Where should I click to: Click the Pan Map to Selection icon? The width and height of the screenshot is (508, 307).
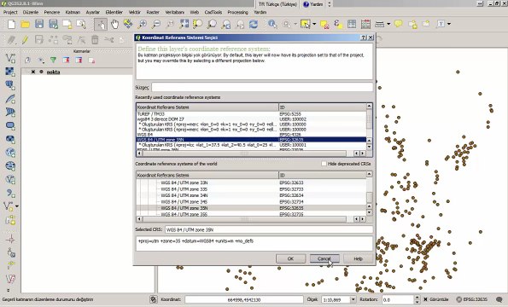(128, 24)
